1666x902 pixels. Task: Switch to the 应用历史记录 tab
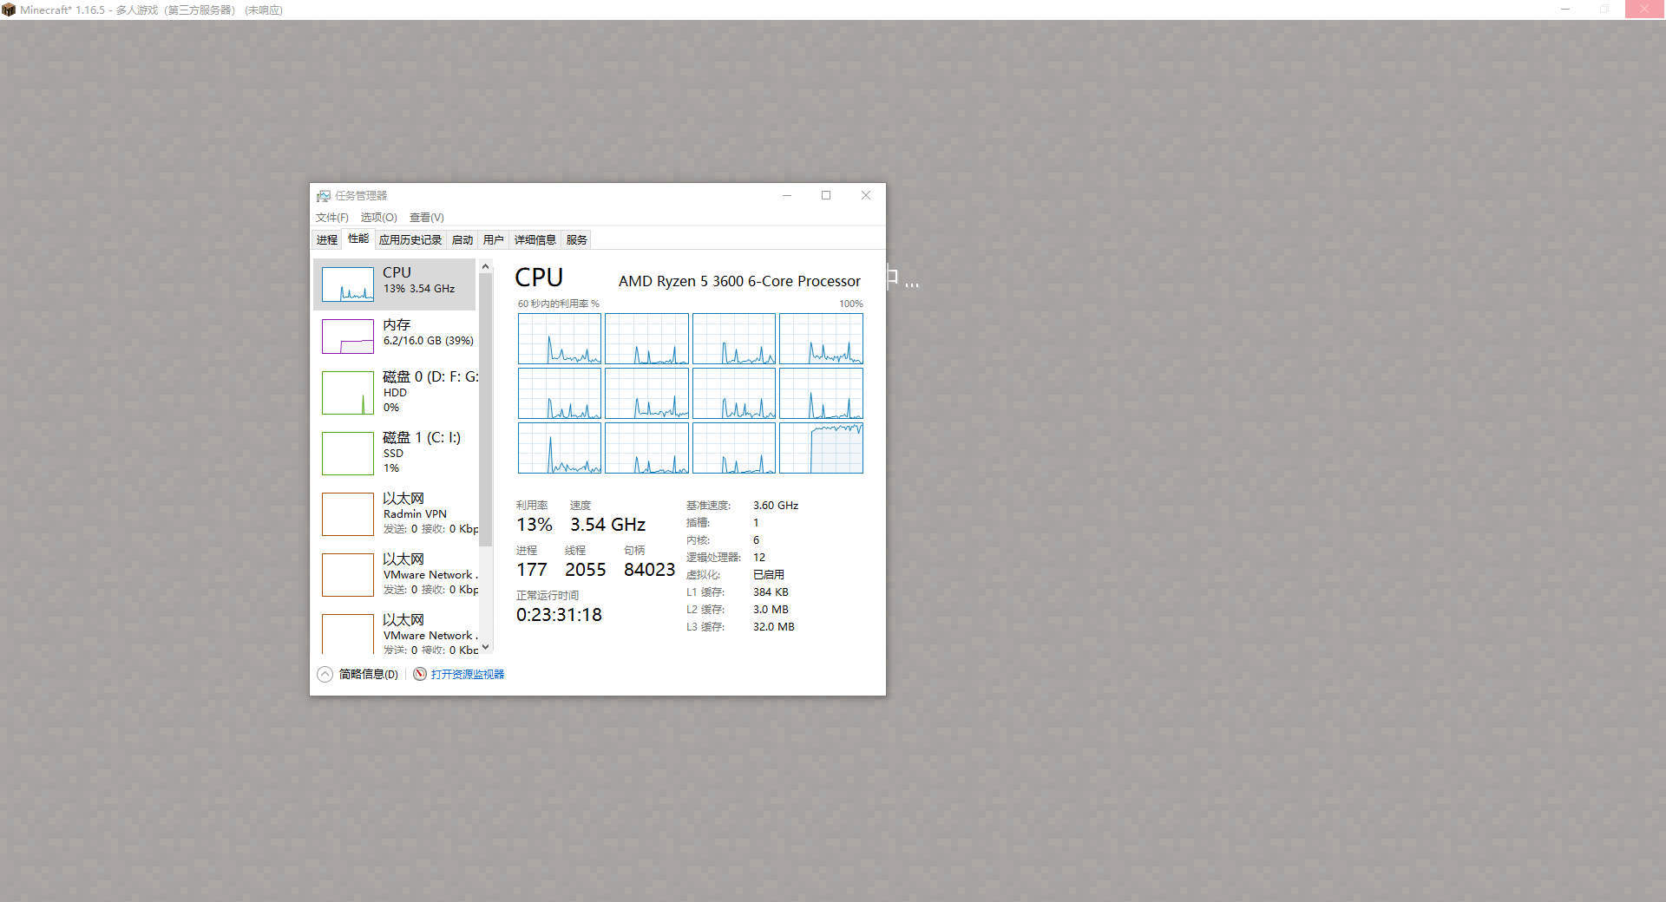pos(410,239)
